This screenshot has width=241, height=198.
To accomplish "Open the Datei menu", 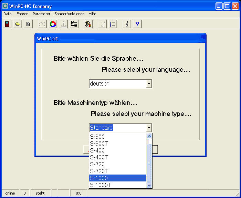I will click(x=8, y=14).
